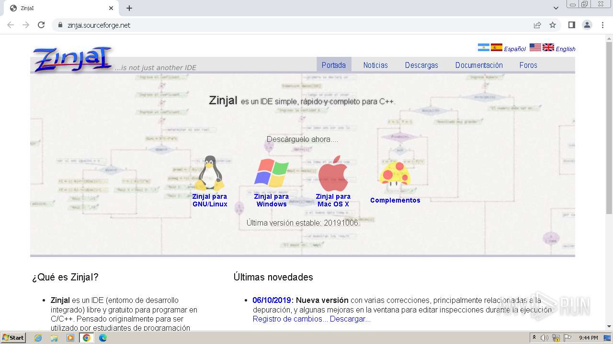The image size is (613, 344).
Task: Click the taskbar clock 9:44 PM
Action: [588, 338]
